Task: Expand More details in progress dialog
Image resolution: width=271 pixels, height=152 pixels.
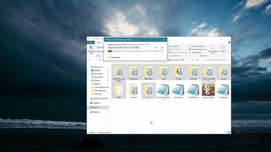Action: 114,57
